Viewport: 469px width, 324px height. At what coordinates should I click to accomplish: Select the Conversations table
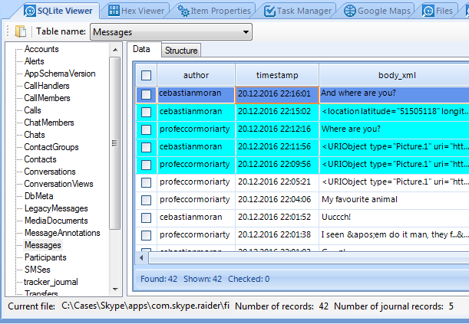pos(50,172)
